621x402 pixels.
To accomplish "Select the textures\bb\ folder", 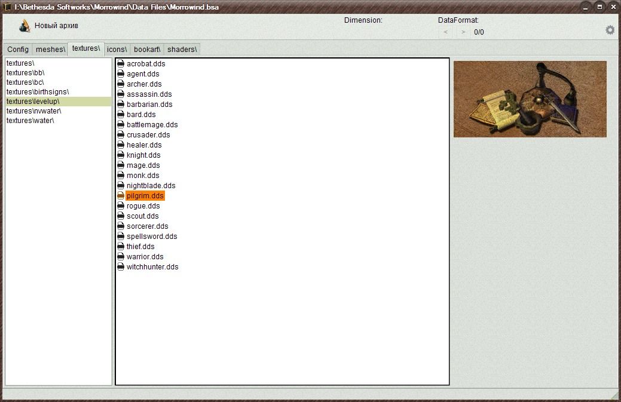I will point(58,73).
